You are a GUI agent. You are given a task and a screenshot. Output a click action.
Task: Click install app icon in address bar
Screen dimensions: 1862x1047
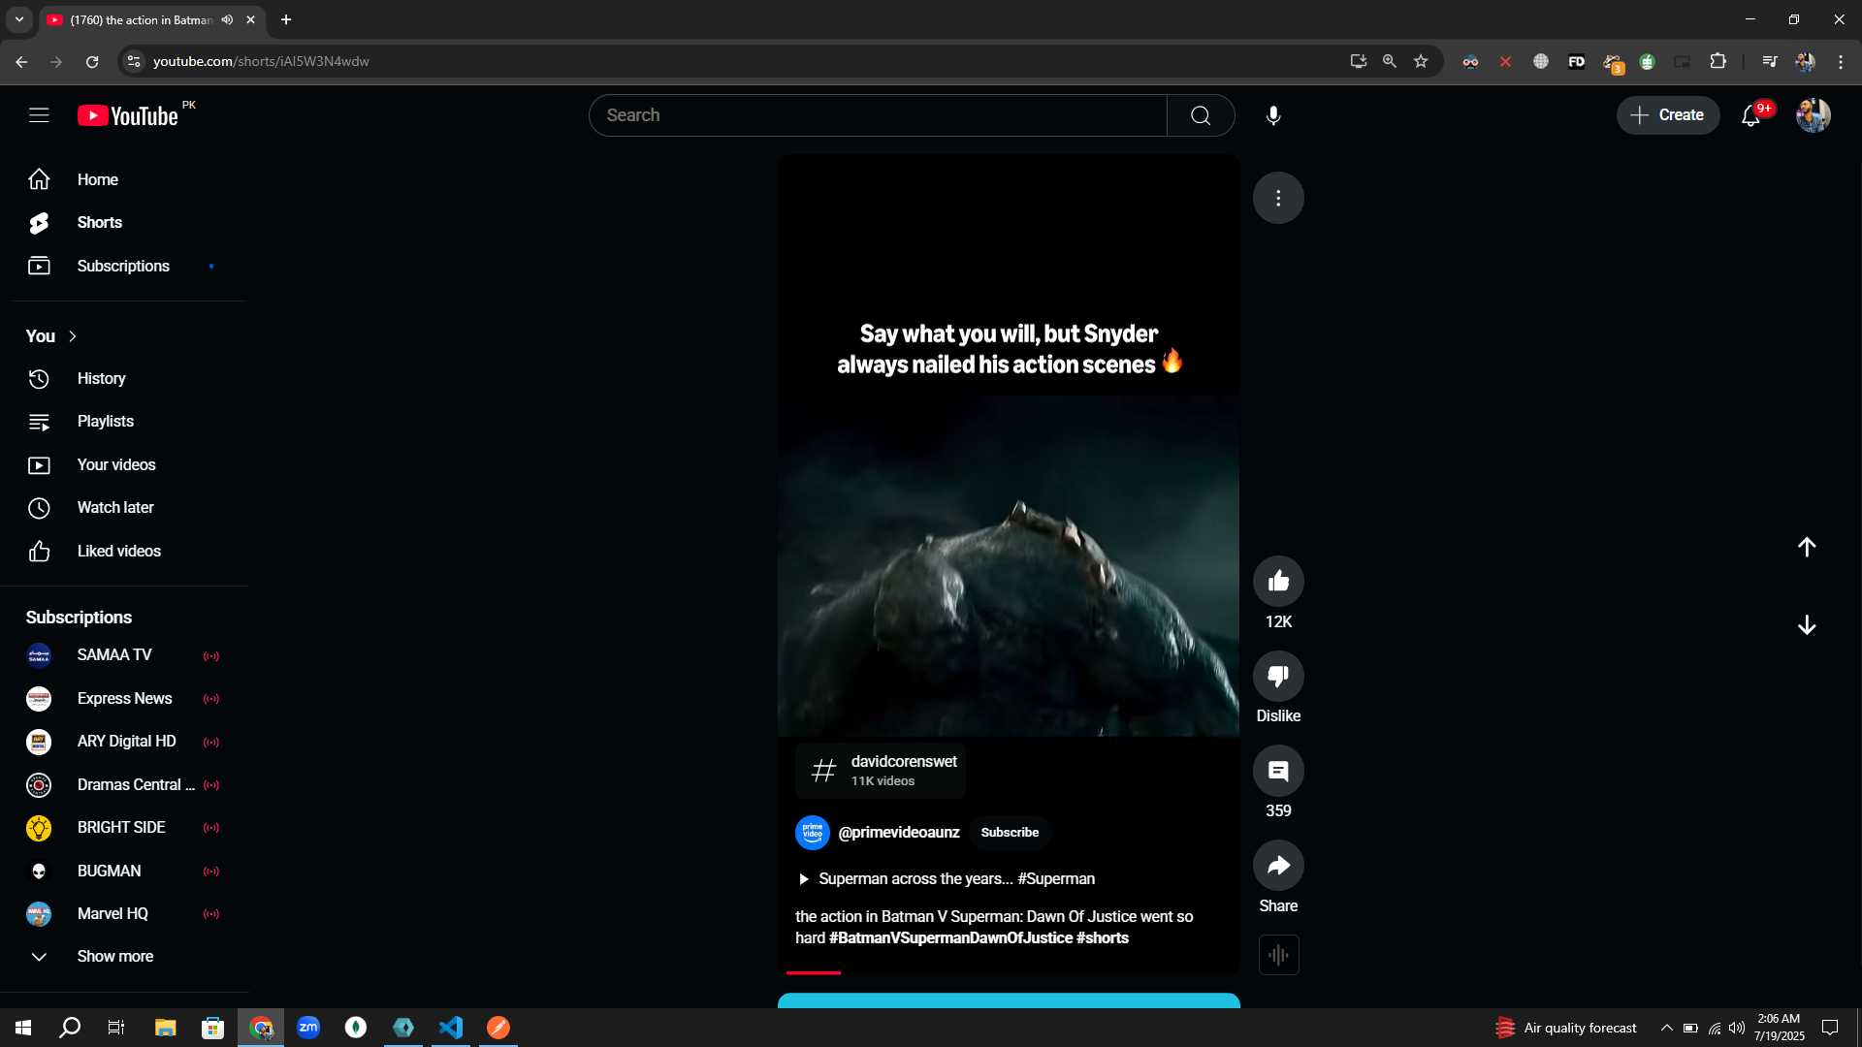[1359, 61]
